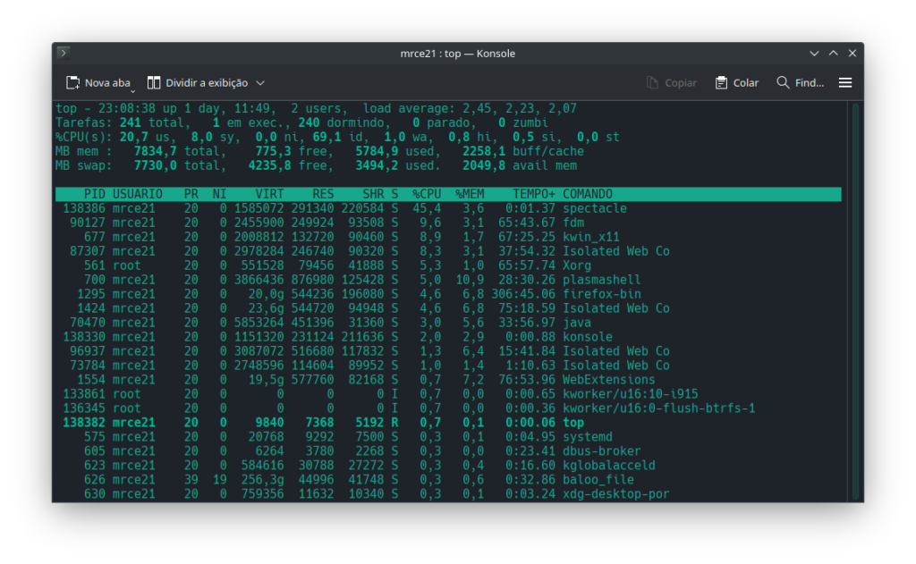Click the 241 total tasks value
The width and height of the screenshot is (916, 564).
(x=131, y=122)
